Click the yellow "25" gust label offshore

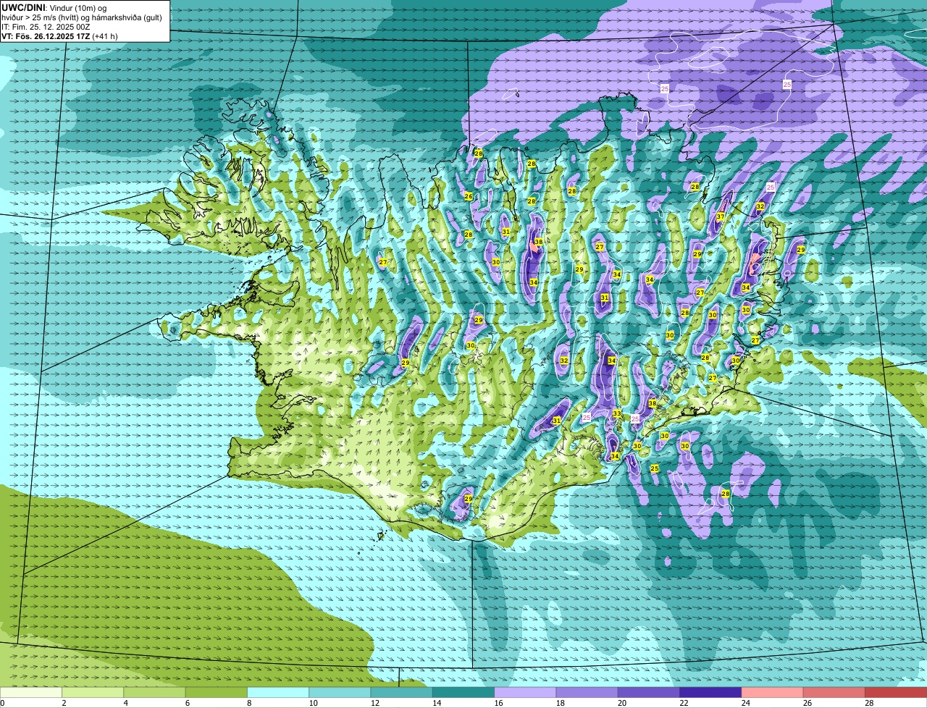point(655,468)
